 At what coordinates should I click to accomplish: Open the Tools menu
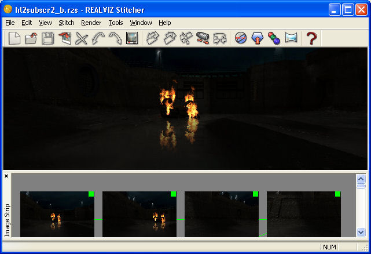[x=115, y=23]
